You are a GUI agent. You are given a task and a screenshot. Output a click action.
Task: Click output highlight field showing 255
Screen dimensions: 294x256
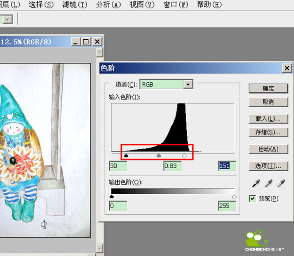[227, 206]
